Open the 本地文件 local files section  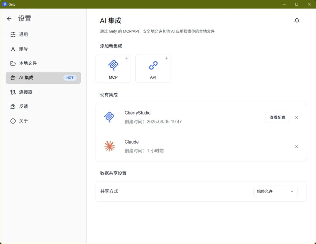[43, 63]
